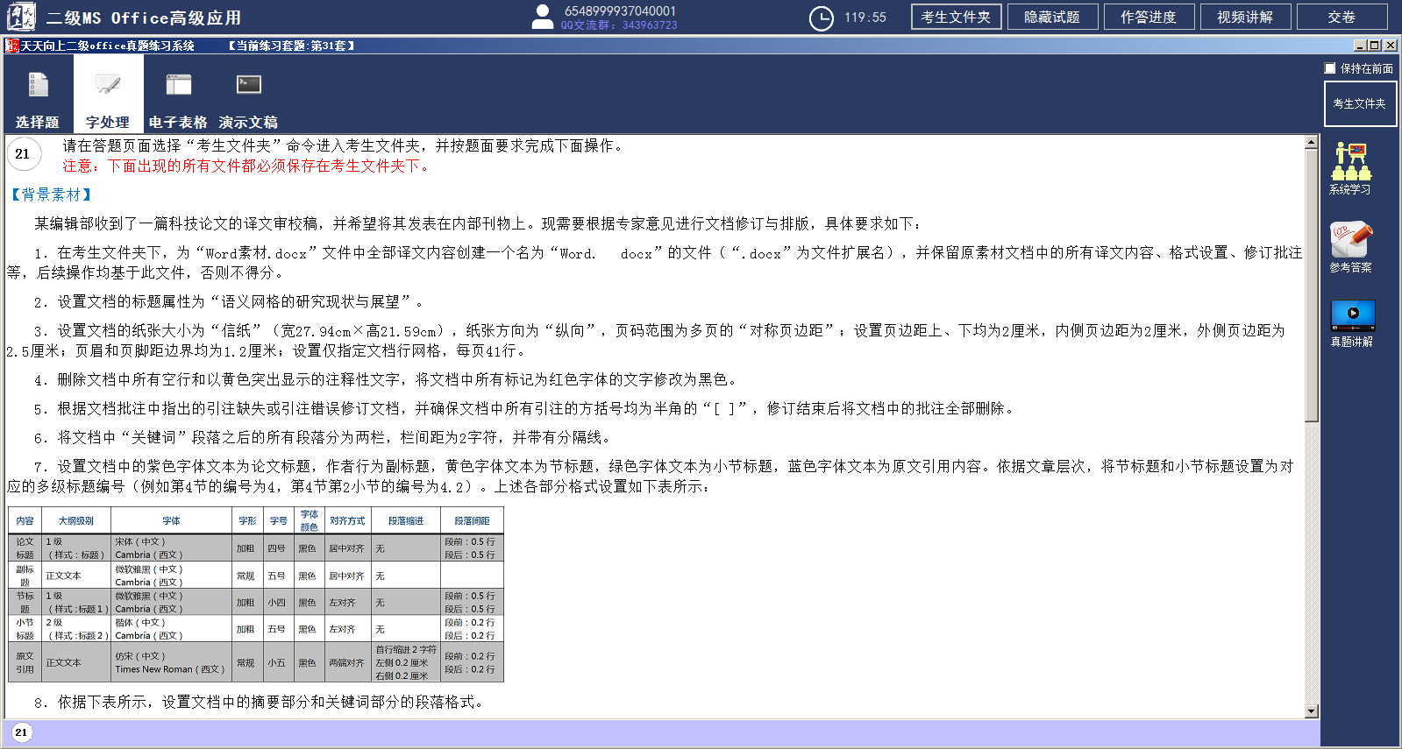Open 系统学习 icon in sidebar

[x=1351, y=161]
